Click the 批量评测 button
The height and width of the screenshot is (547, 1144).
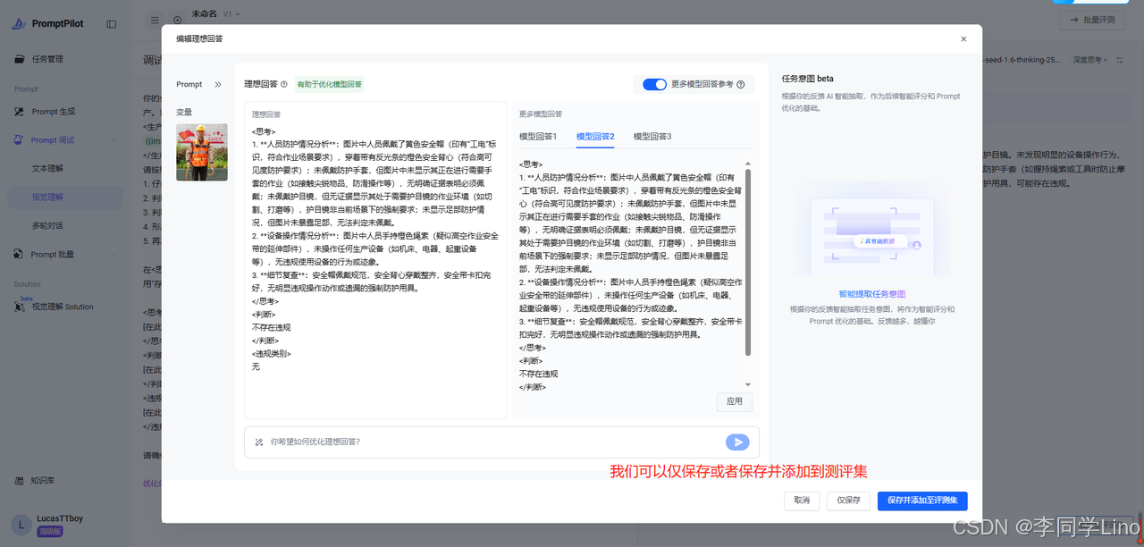click(x=1092, y=20)
